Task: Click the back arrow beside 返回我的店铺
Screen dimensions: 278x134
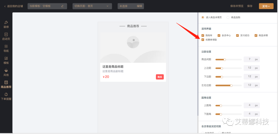Action: pos(5,6)
